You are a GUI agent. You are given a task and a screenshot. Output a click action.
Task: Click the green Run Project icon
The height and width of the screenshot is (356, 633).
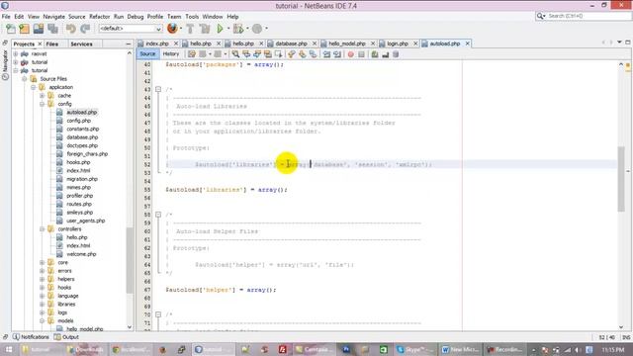tap(220, 29)
